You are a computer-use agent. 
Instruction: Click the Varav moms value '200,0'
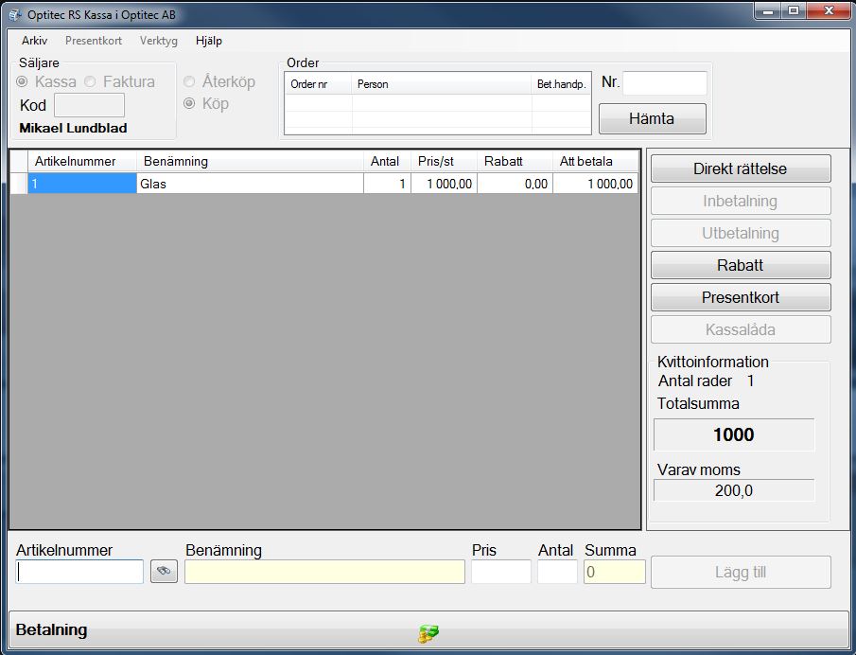coord(734,490)
